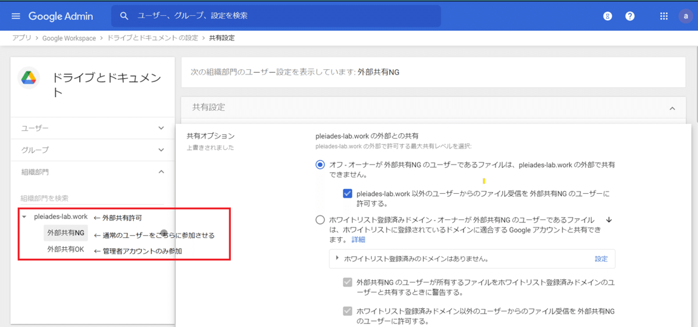Open the hourglass tasks icon in header
Viewport: 698px width, 327px height.
pyautogui.click(x=608, y=16)
